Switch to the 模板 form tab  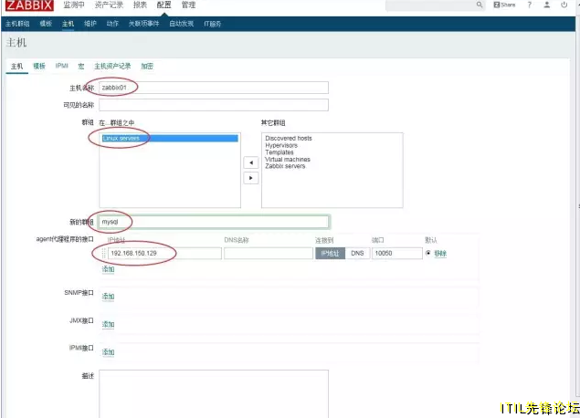click(39, 66)
